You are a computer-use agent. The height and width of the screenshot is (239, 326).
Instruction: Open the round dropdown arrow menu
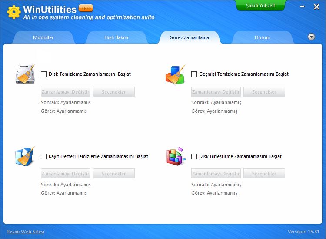[x=311, y=37]
